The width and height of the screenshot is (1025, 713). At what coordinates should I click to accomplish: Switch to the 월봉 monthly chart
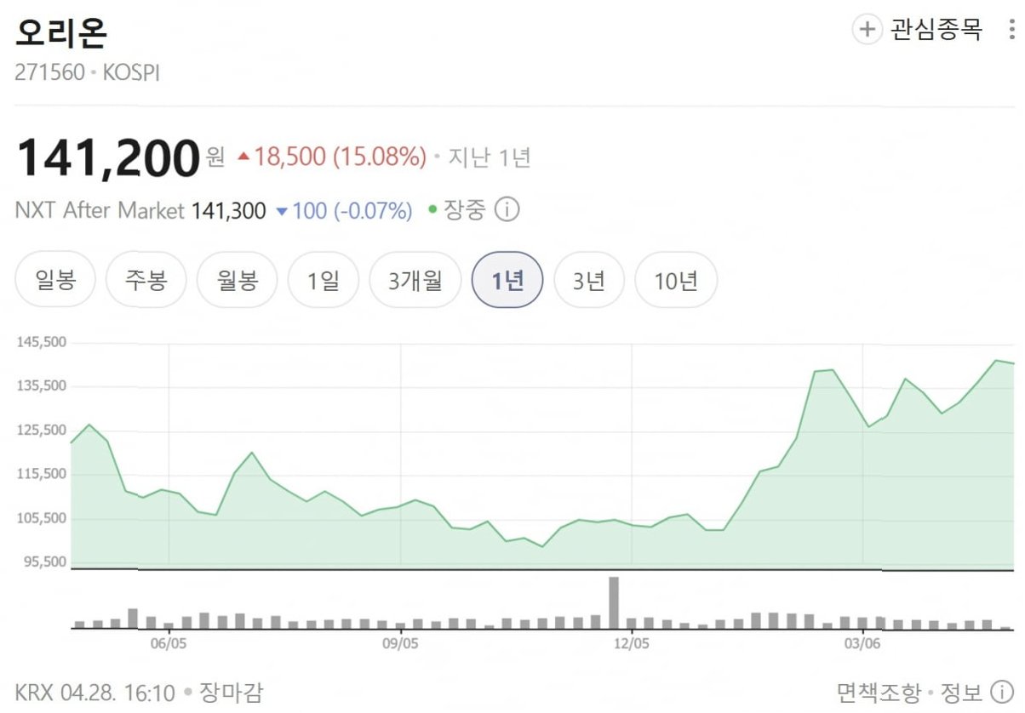pos(237,280)
